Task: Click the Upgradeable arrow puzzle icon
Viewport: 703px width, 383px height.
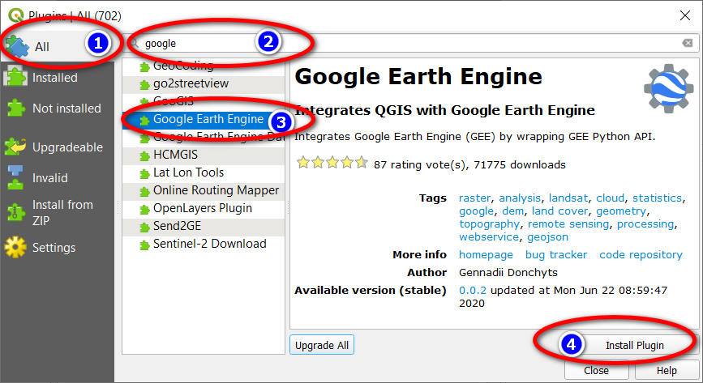Action: pos(15,147)
